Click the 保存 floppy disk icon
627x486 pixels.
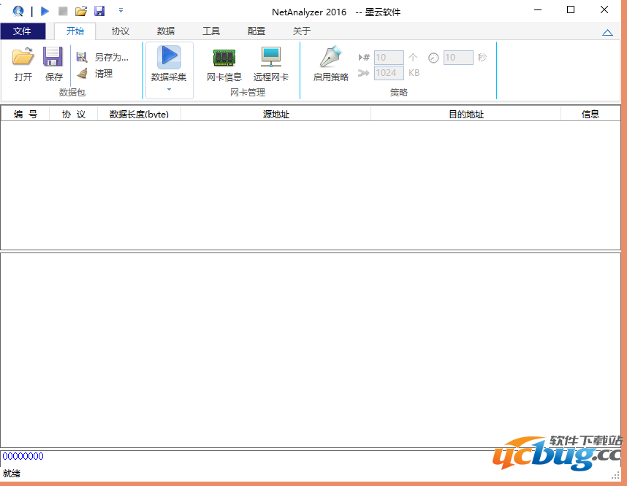click(x=53, y=57)
